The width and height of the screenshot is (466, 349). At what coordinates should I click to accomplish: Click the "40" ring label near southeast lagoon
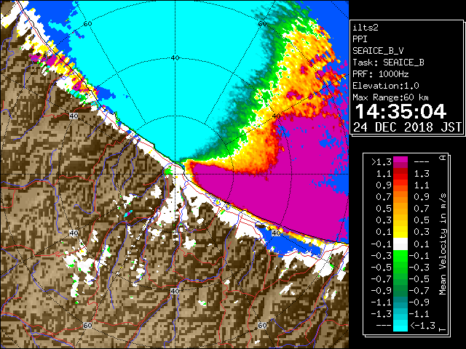277,233
